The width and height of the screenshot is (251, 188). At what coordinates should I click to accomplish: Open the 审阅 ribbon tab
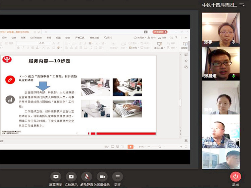tap(49, 38)
